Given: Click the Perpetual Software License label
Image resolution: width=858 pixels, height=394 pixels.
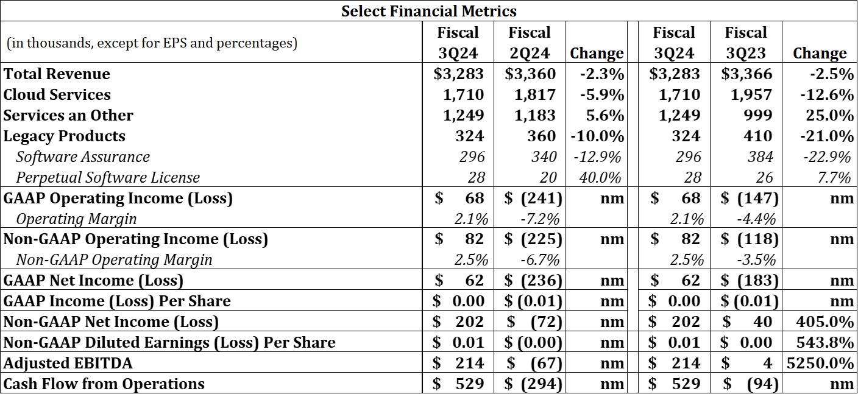Looking at the screenshot, I should click(x=108, y=178).
